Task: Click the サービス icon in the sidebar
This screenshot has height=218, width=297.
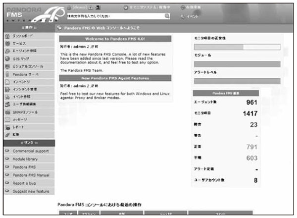Action: pos(7,44)
